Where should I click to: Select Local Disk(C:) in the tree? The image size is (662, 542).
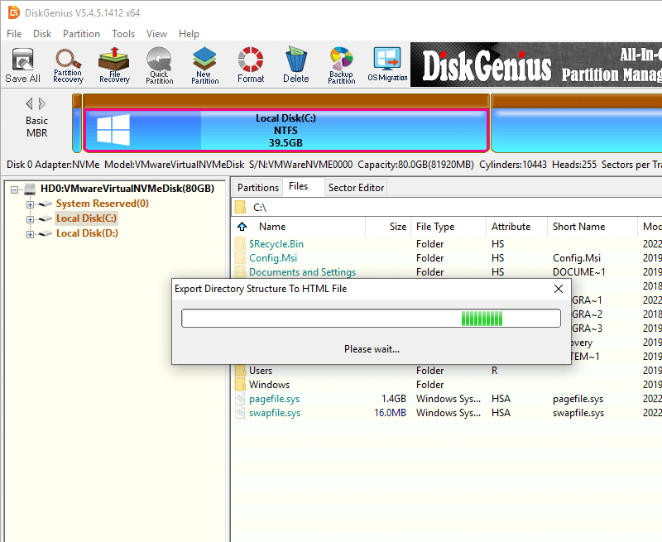(x=87, y=218)
